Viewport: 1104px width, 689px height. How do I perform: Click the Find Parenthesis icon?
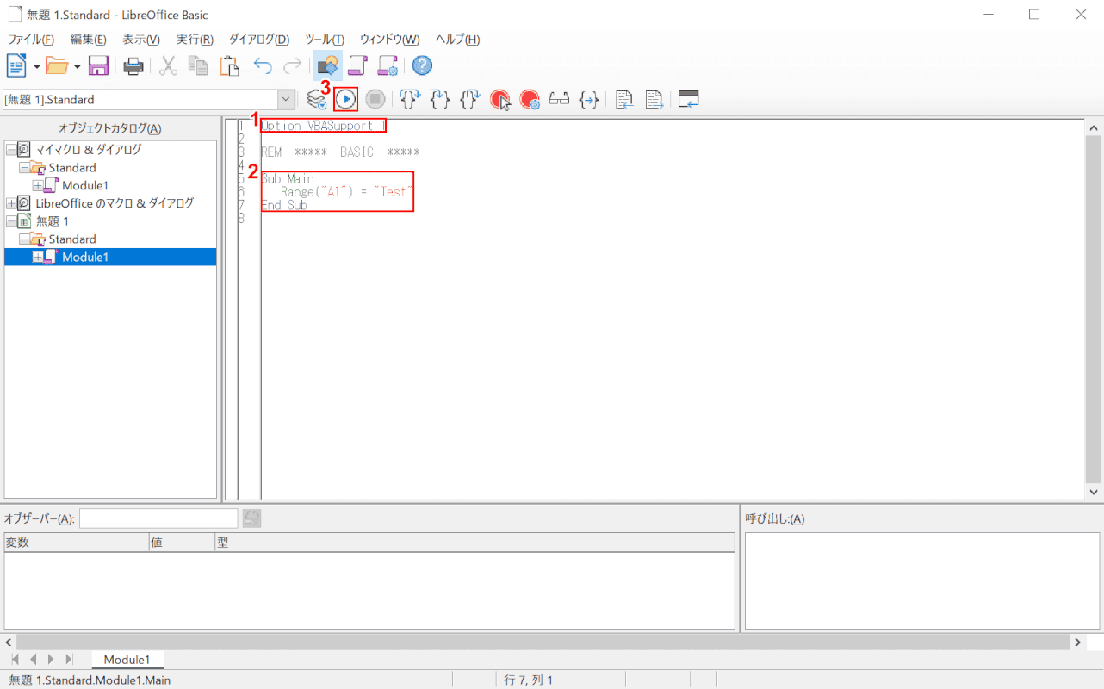coord(589,100)
